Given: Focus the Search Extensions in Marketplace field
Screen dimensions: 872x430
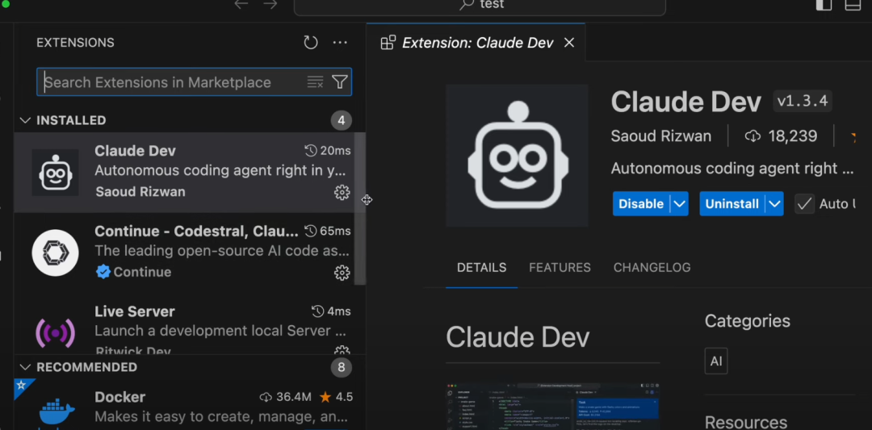Looking at the screenshot, I should (x=194, y=82).
